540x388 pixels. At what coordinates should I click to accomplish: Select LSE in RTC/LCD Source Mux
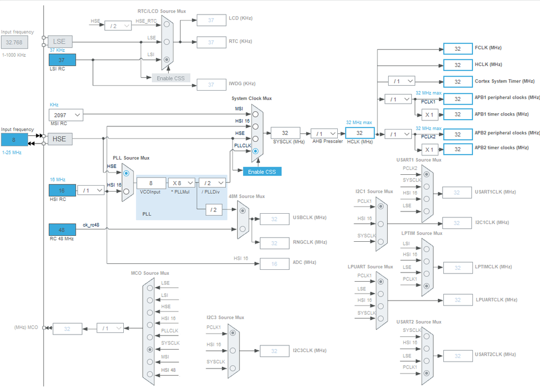pos(166,42)
